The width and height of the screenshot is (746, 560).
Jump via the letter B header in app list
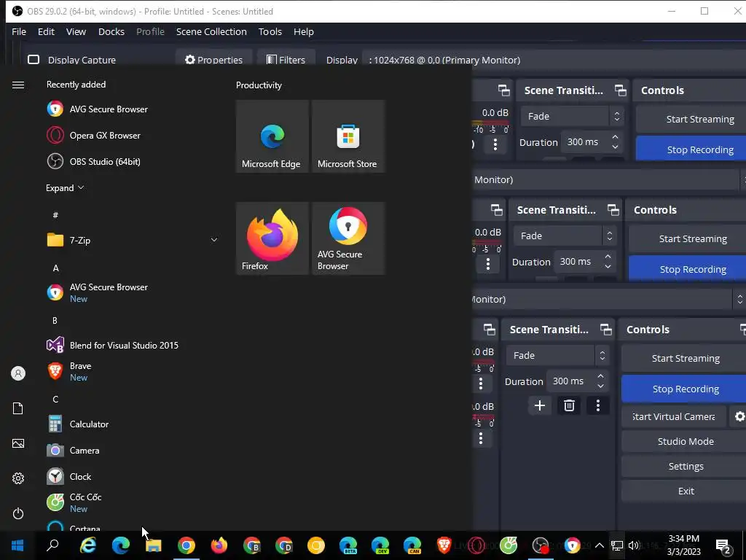coord(55,321)
